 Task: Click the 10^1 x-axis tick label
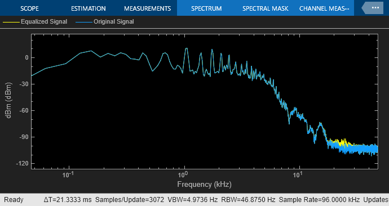(298, 175)
